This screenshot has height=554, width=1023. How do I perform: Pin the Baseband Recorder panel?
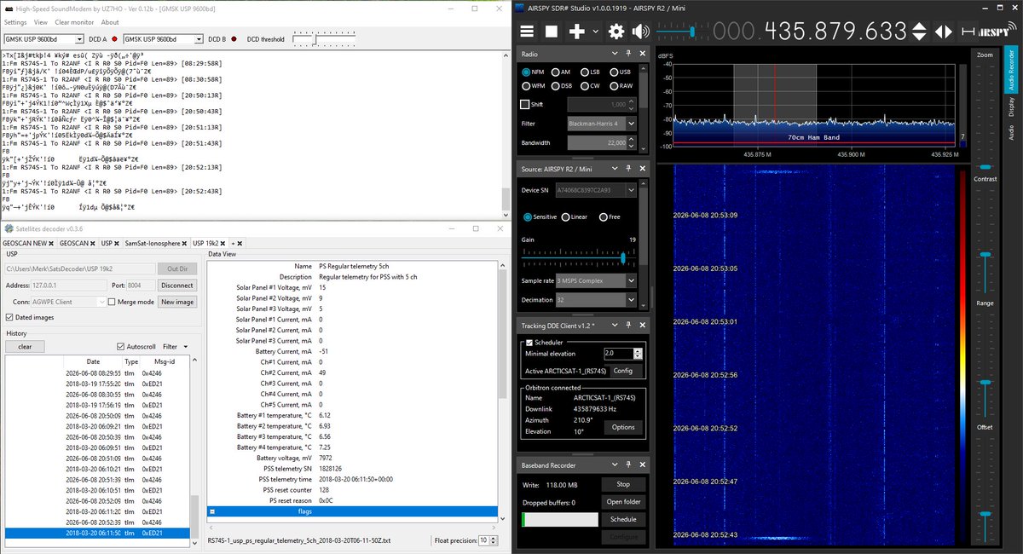pos(627,465)
